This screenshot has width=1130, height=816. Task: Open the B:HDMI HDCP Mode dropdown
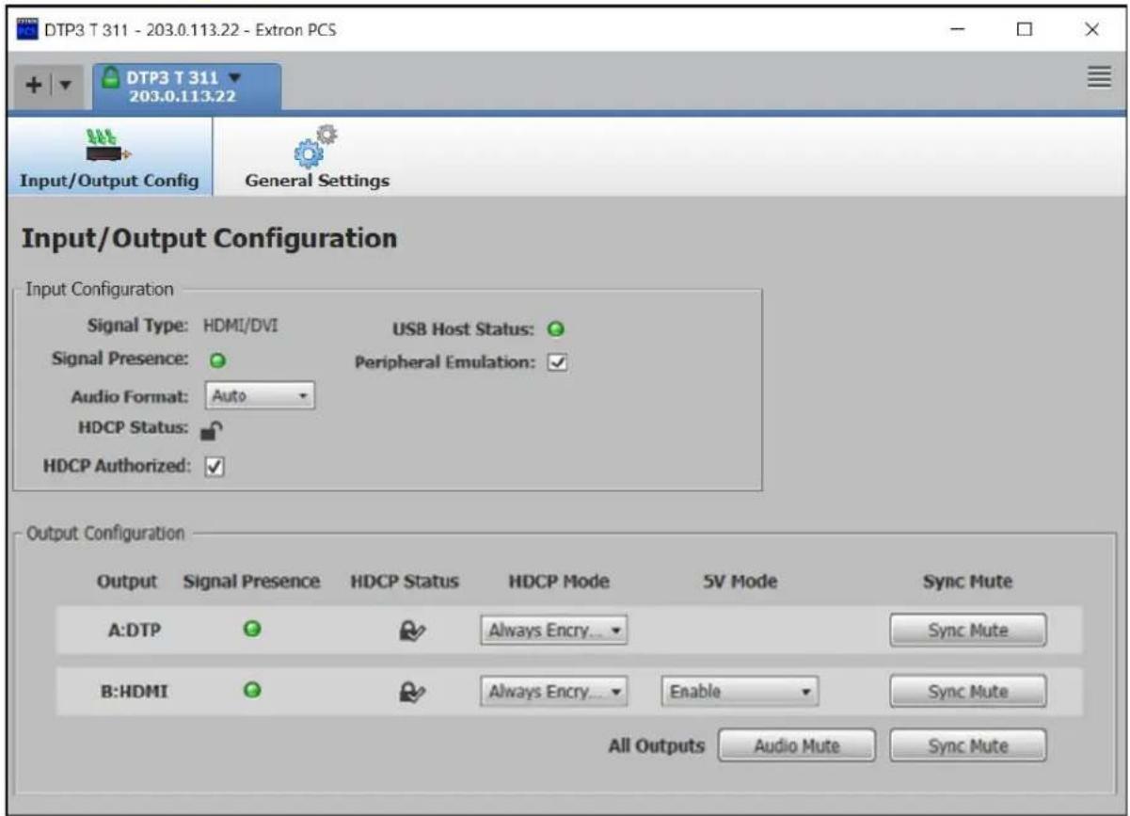[x=554, y=693]
